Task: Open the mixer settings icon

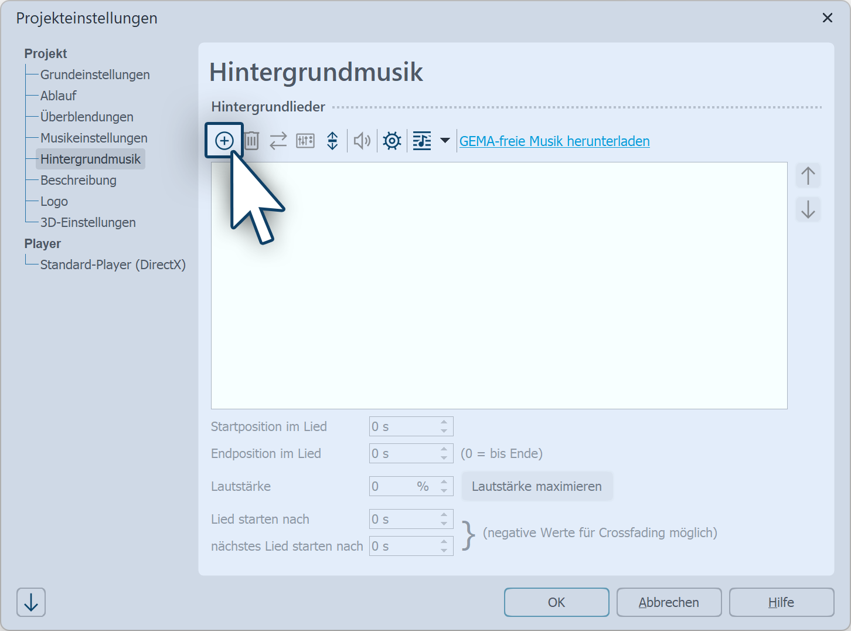Action: [305, 140]
